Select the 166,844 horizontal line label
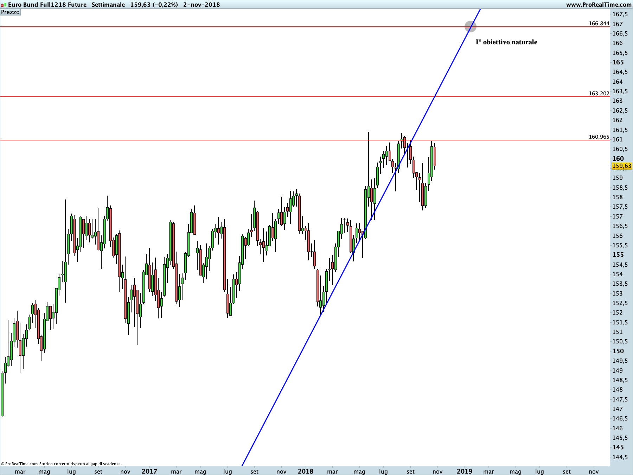633x475 pixels. (x=599, y=24)
